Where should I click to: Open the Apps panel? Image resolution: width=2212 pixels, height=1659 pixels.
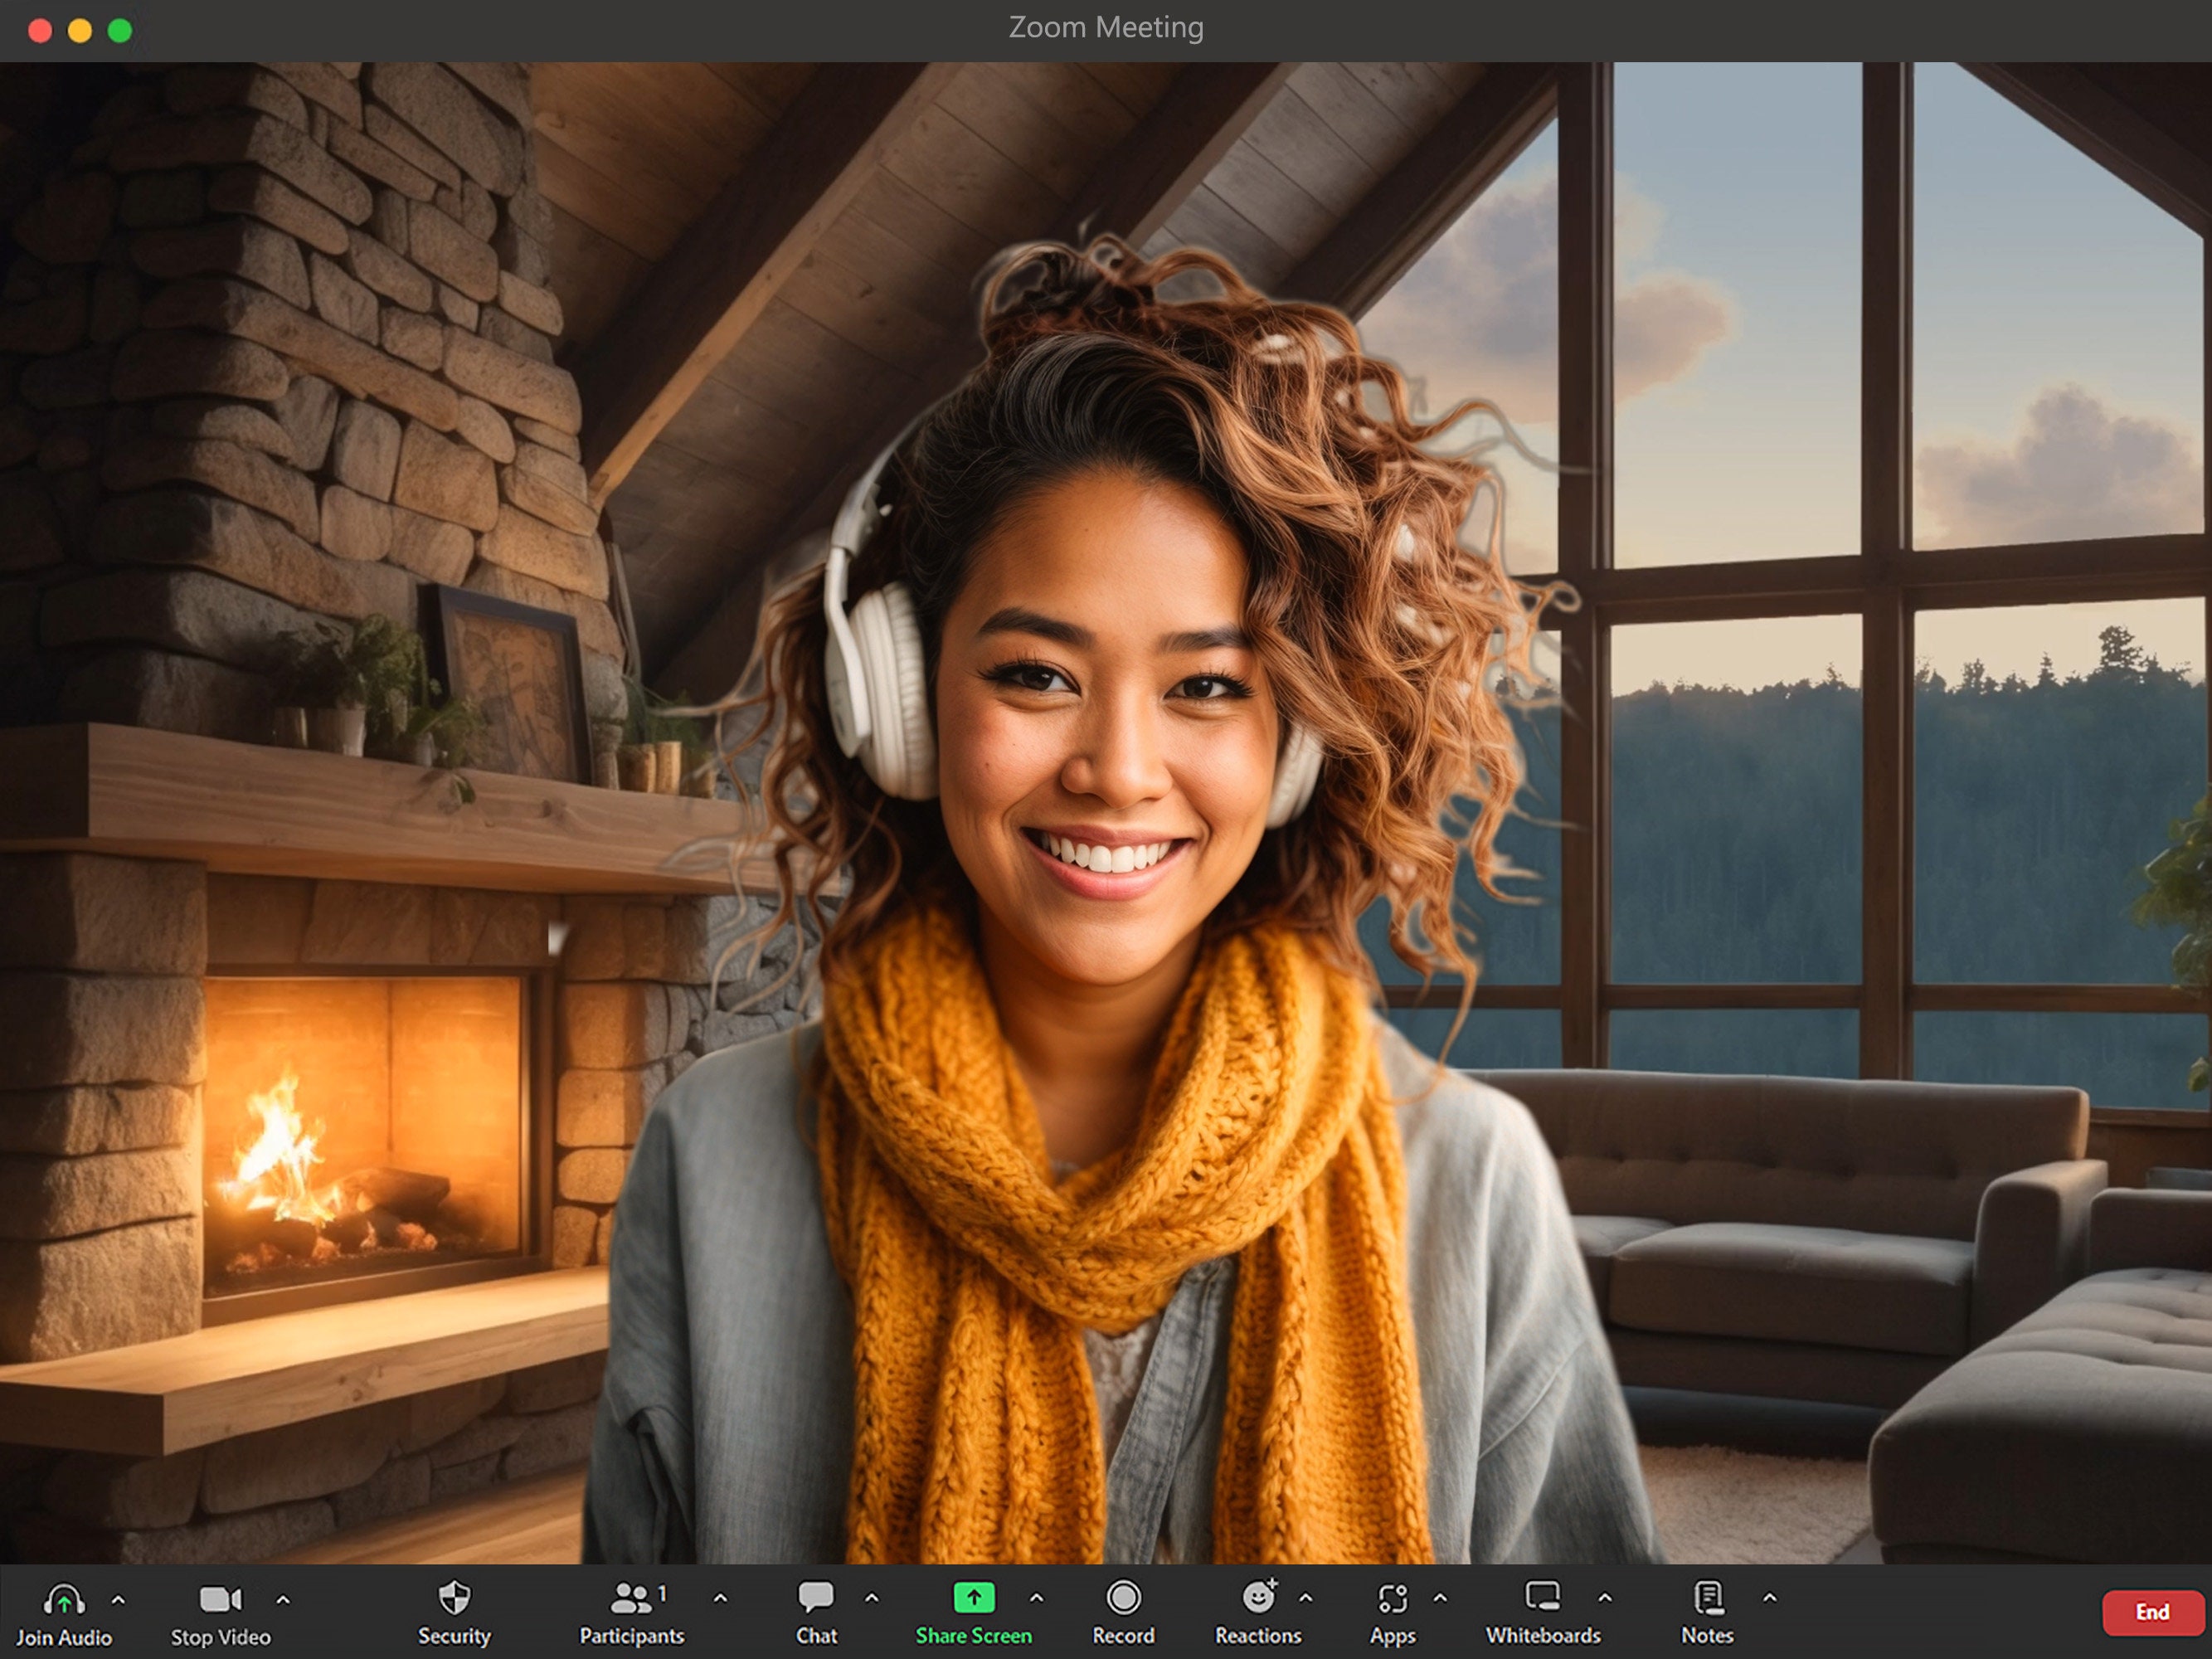(1392, 1600)
